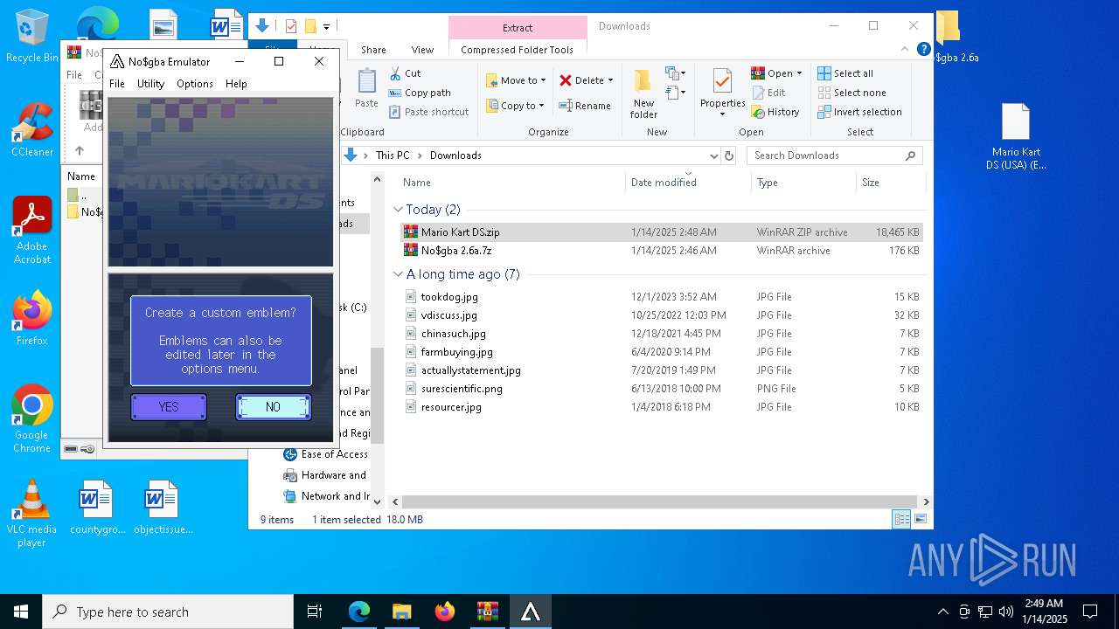This screenshot has width=1119, height=629.
Task: Click Quick Access Toolbar properties icon
Action: [291, 26]
